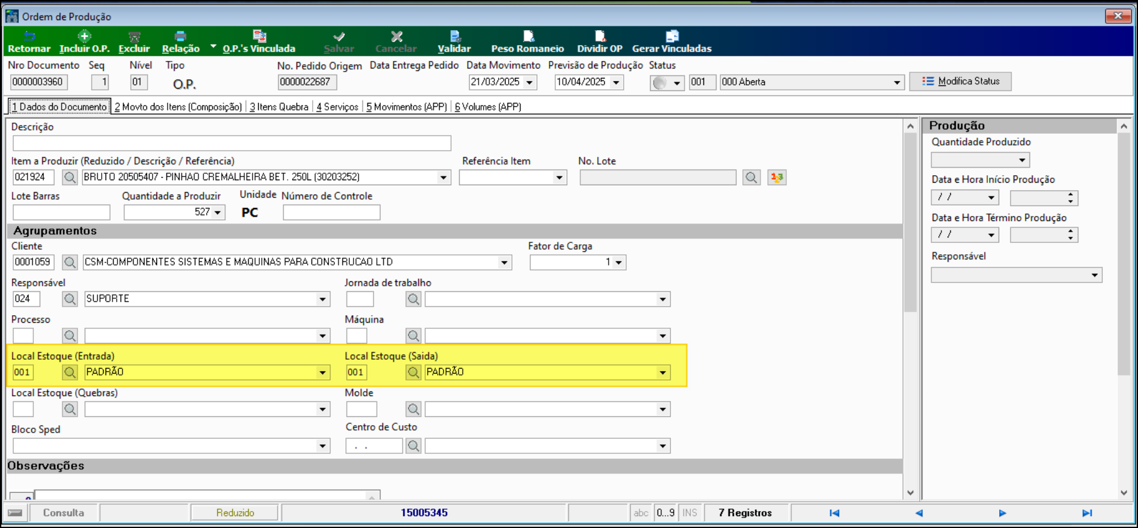1138x528 pixels.
Task: Open Fator de Carga dropdown
Action: (x=619, y=262)
